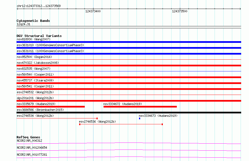Screen dimensions: 249x161
Task: Select the nsv832535 (Wong2007) label
Action: [x=34, y=69]
